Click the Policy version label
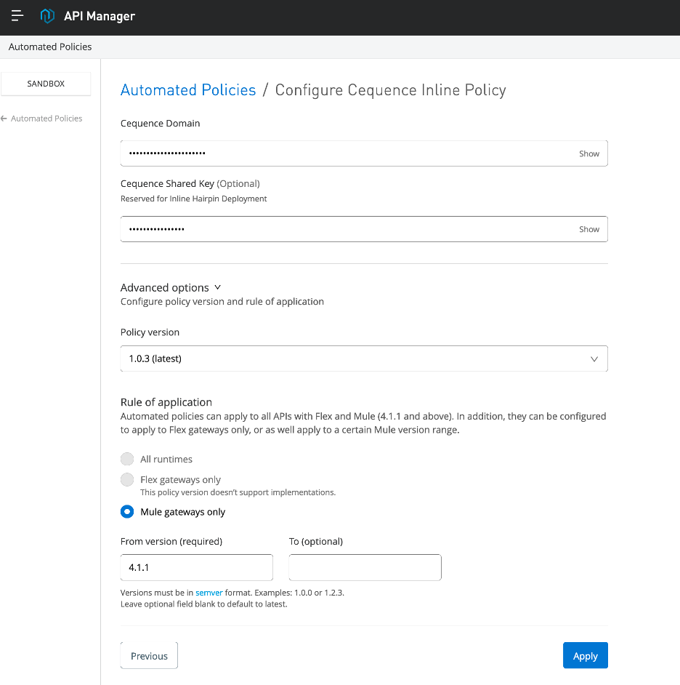The image size is (680, 685). pyautogui.click(x=150, y=332)
